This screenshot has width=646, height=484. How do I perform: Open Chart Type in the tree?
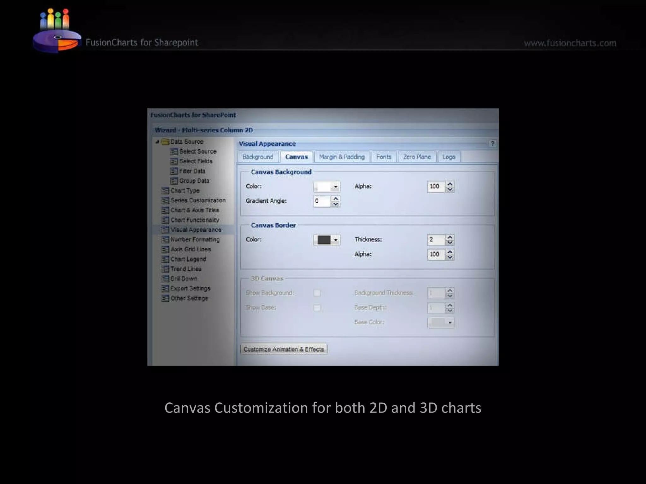click(185, 191)
